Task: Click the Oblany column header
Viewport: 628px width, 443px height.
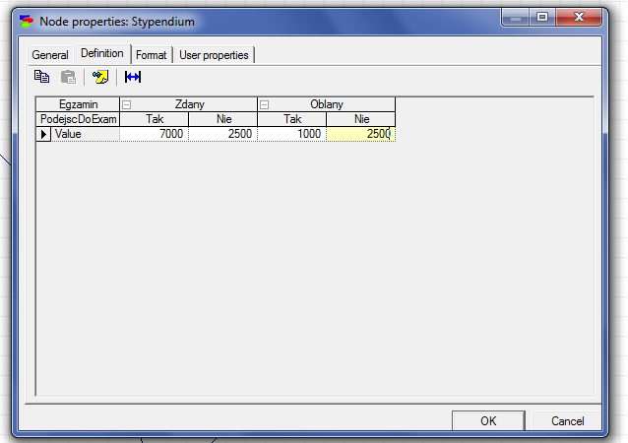Action: click(x=327, y=104)
